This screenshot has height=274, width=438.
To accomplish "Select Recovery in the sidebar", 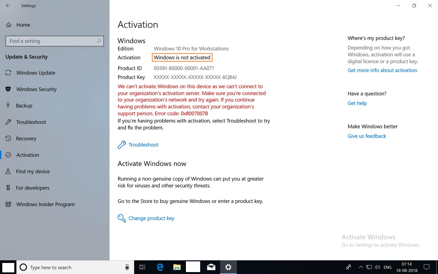I will click(x=26, y=139).
